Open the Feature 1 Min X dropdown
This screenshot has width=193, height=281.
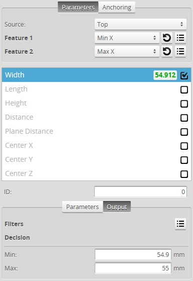127,38
